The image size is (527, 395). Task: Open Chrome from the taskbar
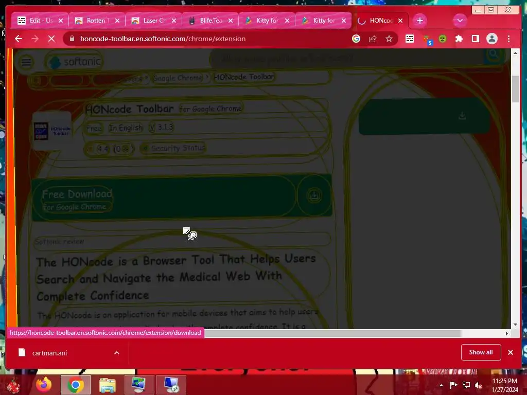click(x=76, y=385)
